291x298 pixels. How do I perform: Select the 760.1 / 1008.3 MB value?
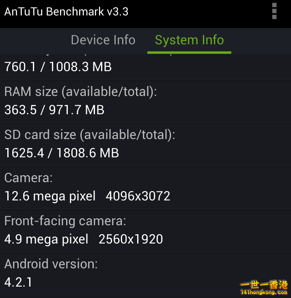[58, 67]
